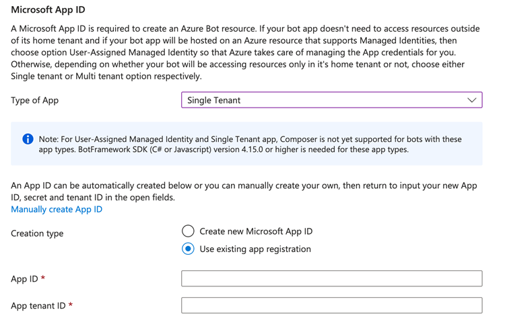
Task: Focus the App tenant ID text box
Action: tap(331, 305)
